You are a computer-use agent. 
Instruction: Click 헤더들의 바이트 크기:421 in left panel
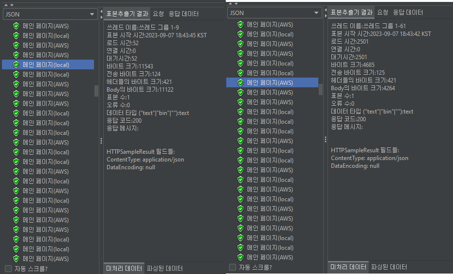(x=139, y=82)
